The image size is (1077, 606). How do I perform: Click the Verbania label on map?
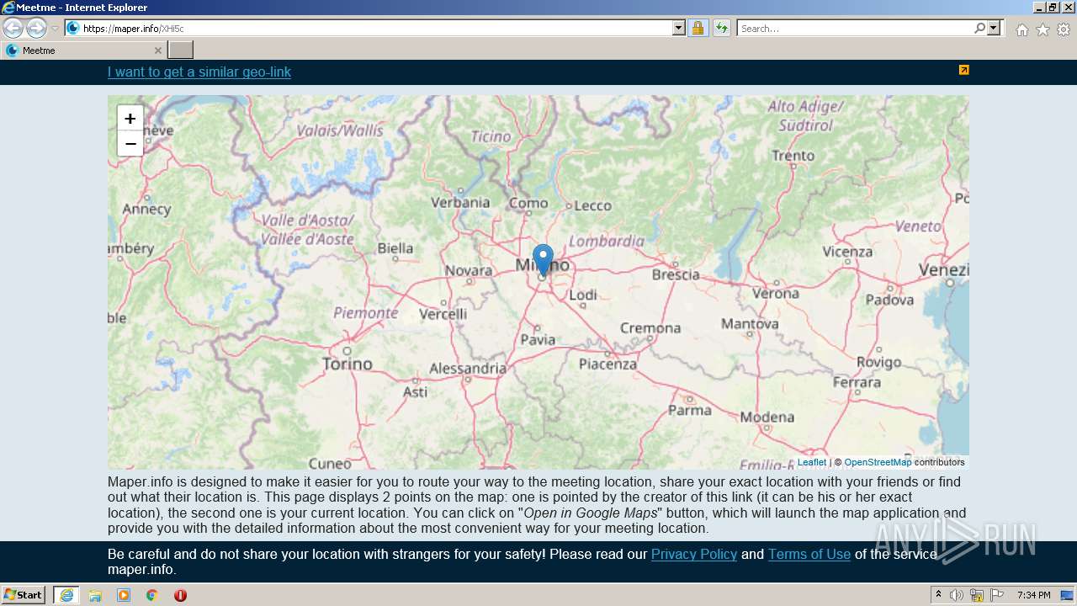pos(460,202)
